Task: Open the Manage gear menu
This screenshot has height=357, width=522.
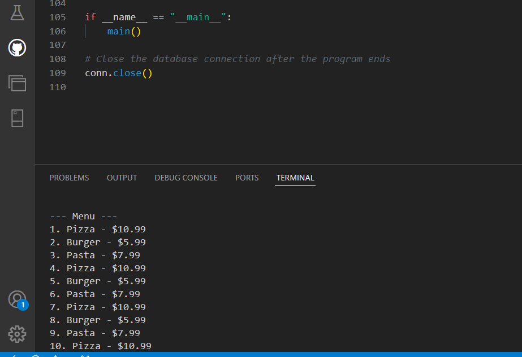Action: (17, 334)
